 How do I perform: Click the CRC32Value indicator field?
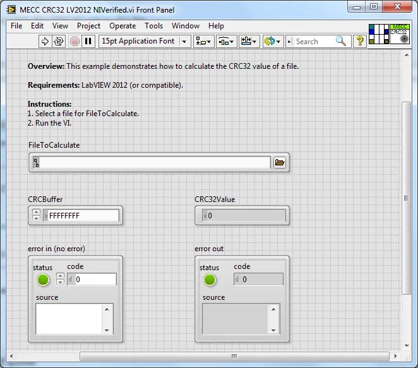pos(244,216)
